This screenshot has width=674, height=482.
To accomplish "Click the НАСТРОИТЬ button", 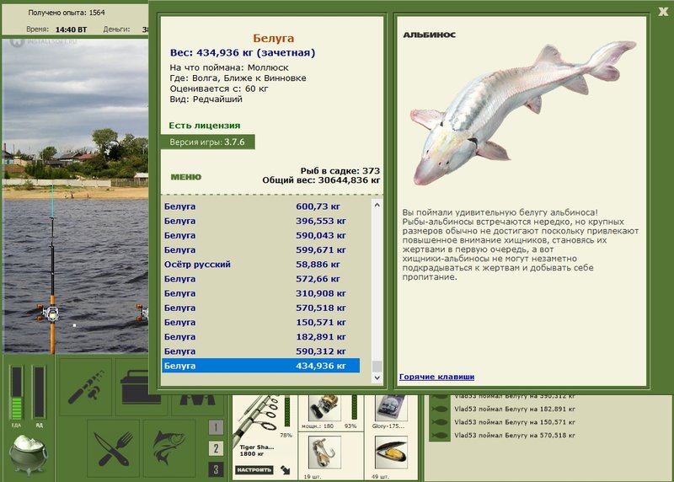I will pos(254,469).
